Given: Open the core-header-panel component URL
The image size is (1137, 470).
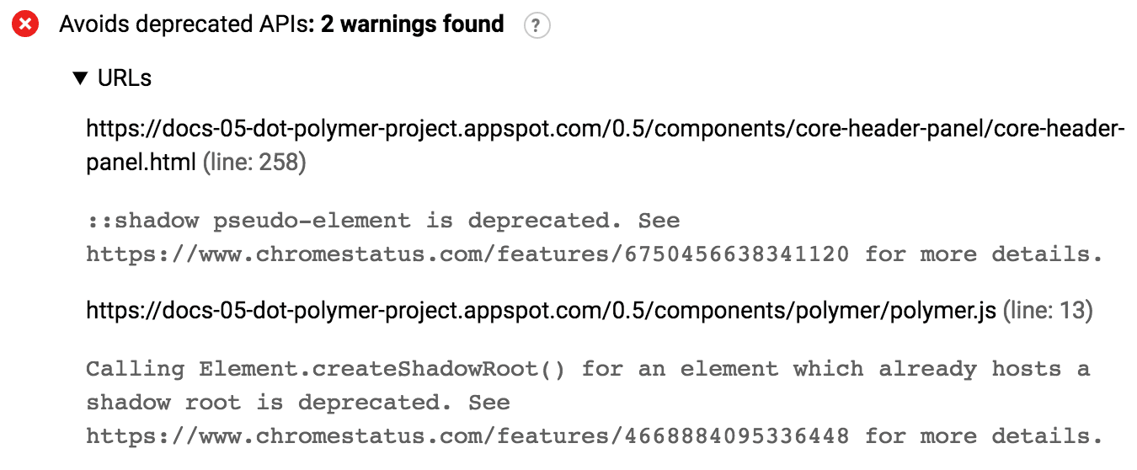Looking at the screenshot, I should 606,129.
